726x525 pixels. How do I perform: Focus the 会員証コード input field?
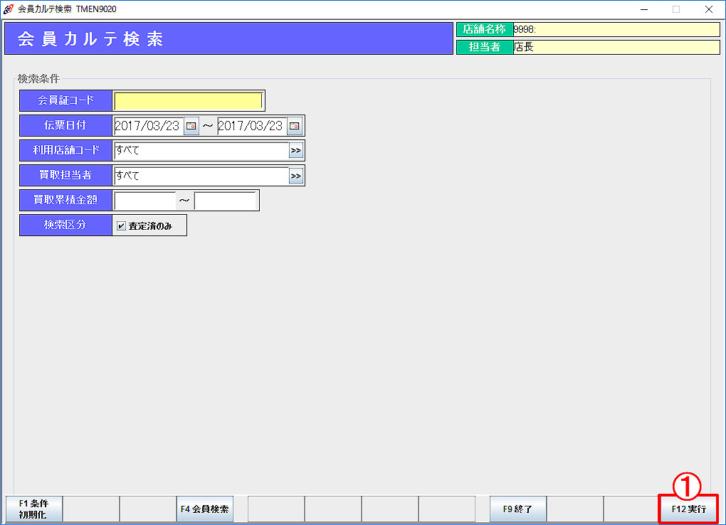tap(189, 101)
